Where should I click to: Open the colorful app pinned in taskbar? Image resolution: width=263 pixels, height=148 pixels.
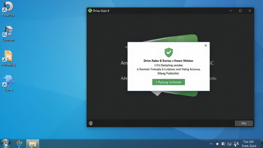pyautogui.click(x=20, y=144)
